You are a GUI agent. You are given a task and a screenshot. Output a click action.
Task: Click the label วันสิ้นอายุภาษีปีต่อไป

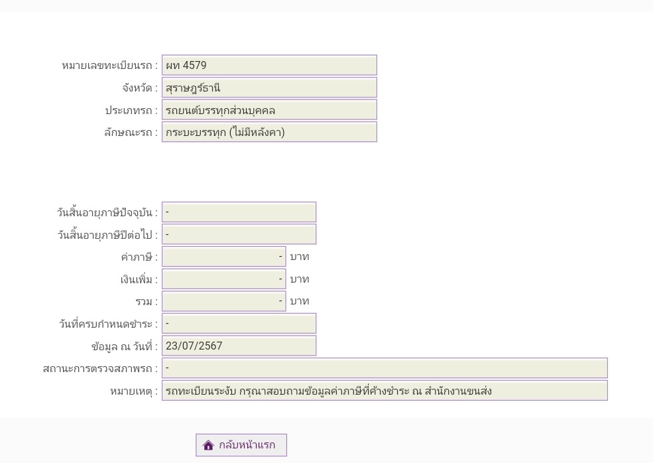tap(107, 235)
